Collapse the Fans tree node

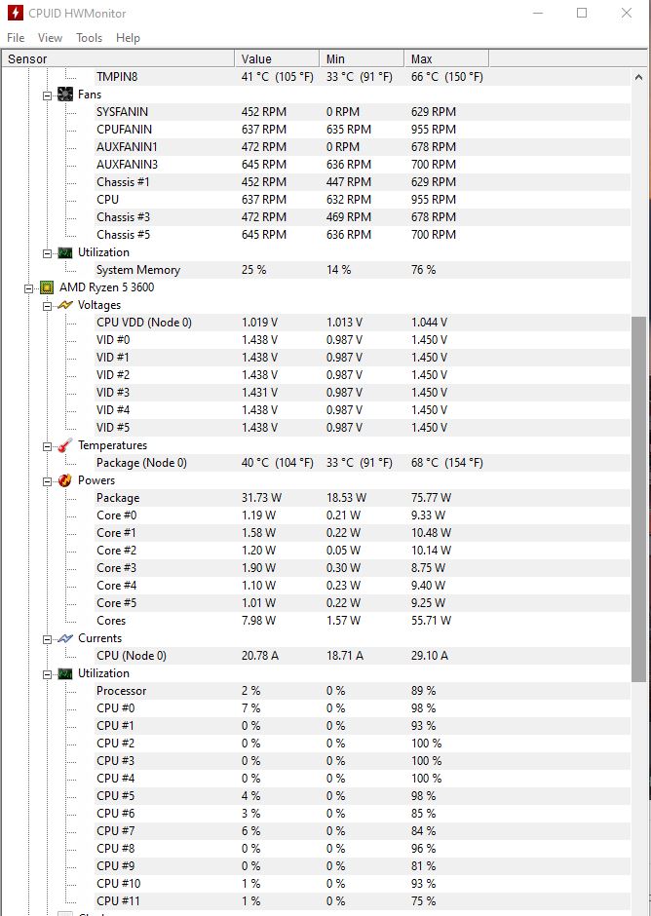47,95
